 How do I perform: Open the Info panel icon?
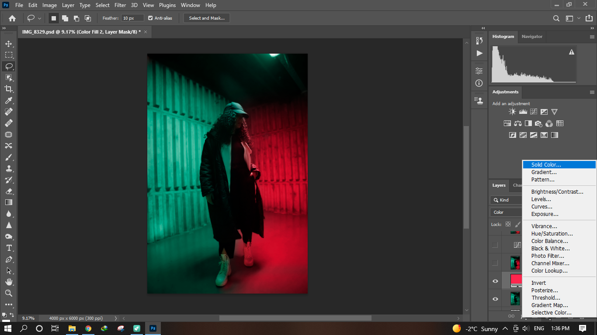coord(479,83)
